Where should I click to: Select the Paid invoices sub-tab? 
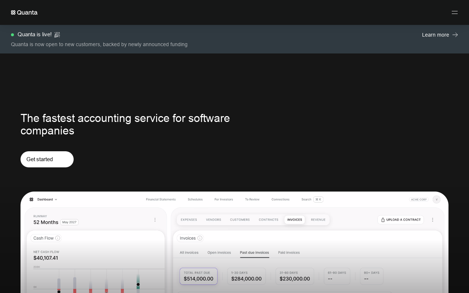pyautogui.click(x=289, y=253)
